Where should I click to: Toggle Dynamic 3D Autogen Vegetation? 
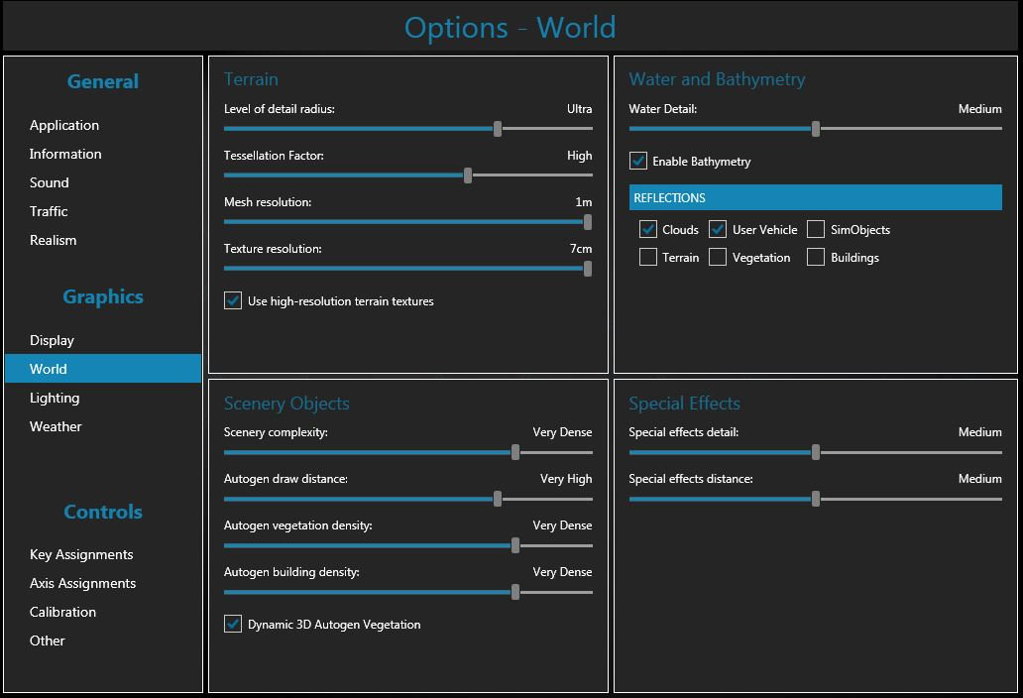click(x=233, y=625)
